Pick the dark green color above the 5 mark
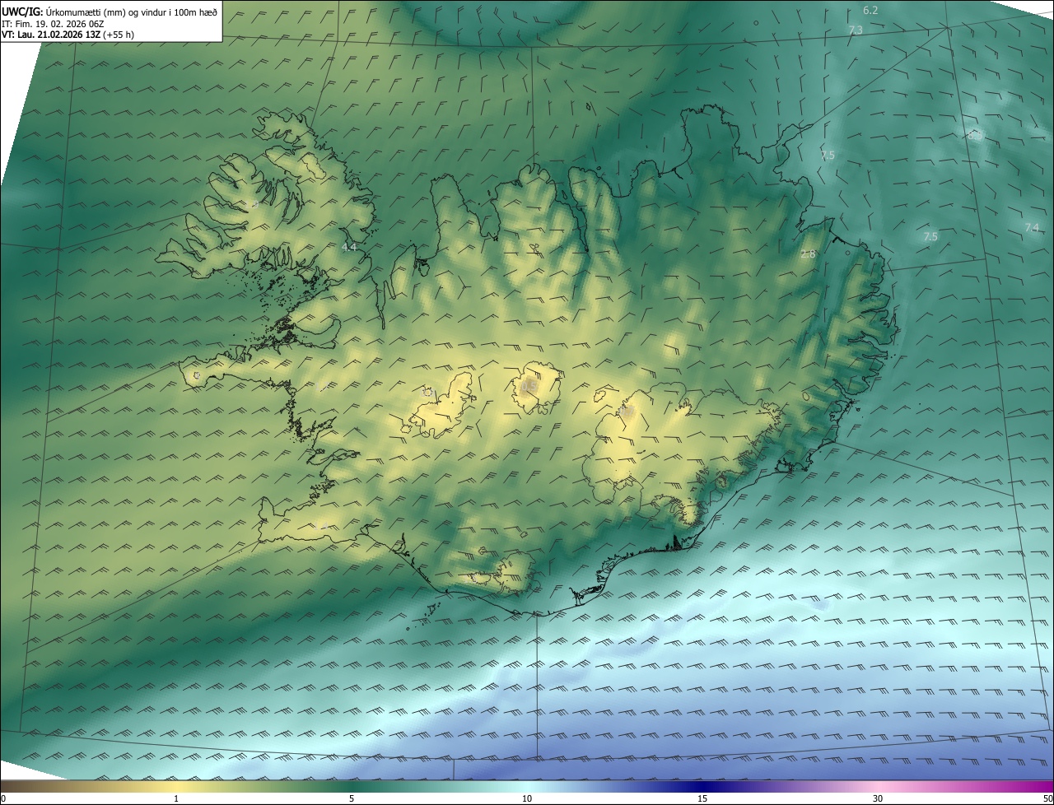This screenshot has width=1054, height=805. [x=352, y=786]
